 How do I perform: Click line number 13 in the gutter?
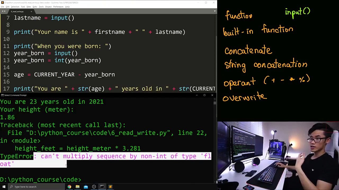6,60
